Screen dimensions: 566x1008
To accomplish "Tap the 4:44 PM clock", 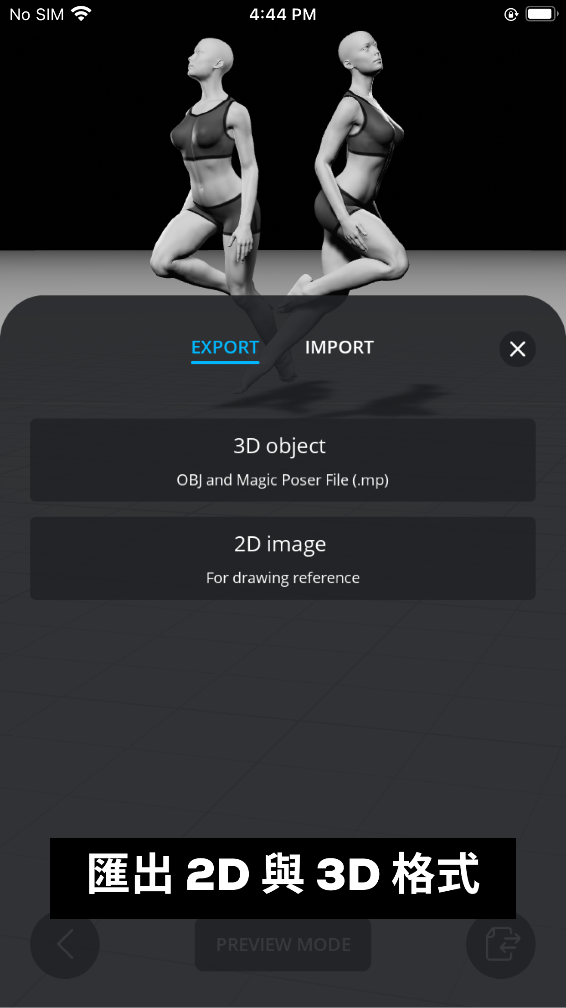I will (283, 15).
